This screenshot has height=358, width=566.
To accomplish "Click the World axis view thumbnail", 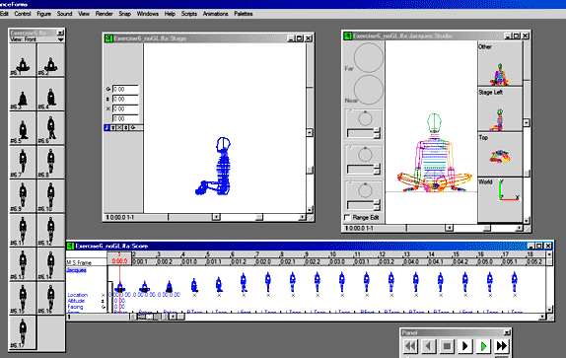I will click(500, 199).
